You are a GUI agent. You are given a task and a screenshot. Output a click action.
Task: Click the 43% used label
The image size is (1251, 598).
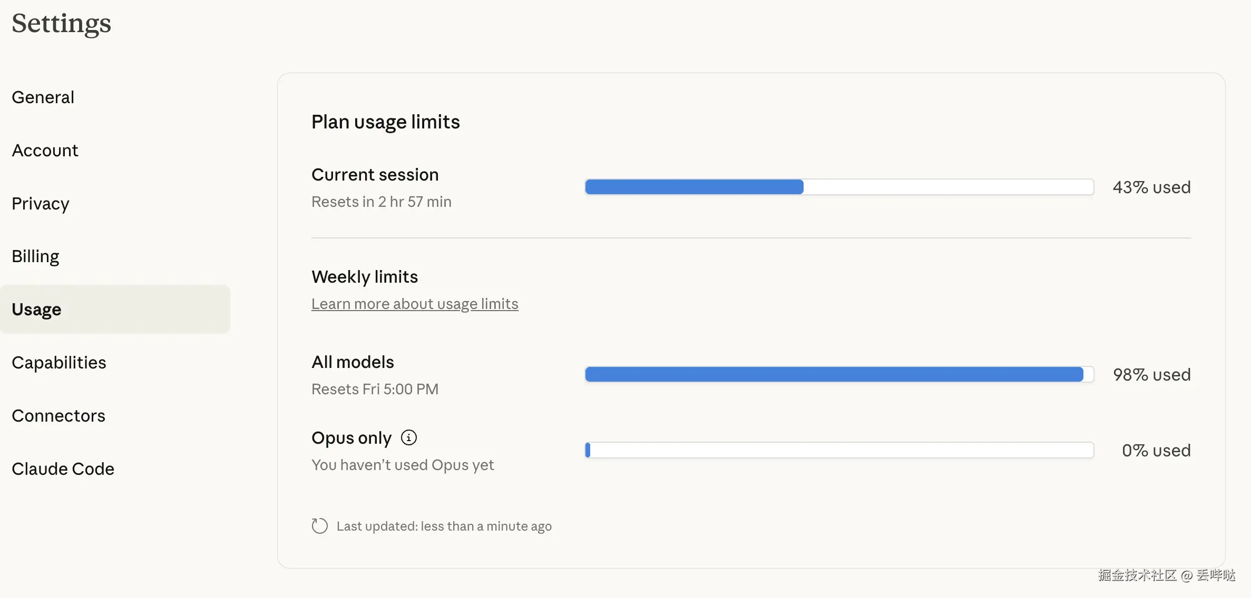point(1151,187)
